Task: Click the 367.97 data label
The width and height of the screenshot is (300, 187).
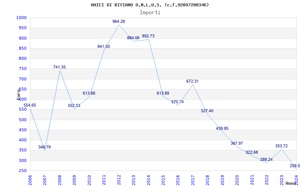Action: pos(237,143)
